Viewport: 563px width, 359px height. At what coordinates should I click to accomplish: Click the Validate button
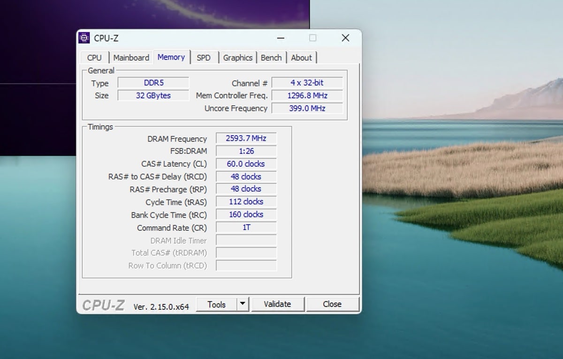[277, 304]
